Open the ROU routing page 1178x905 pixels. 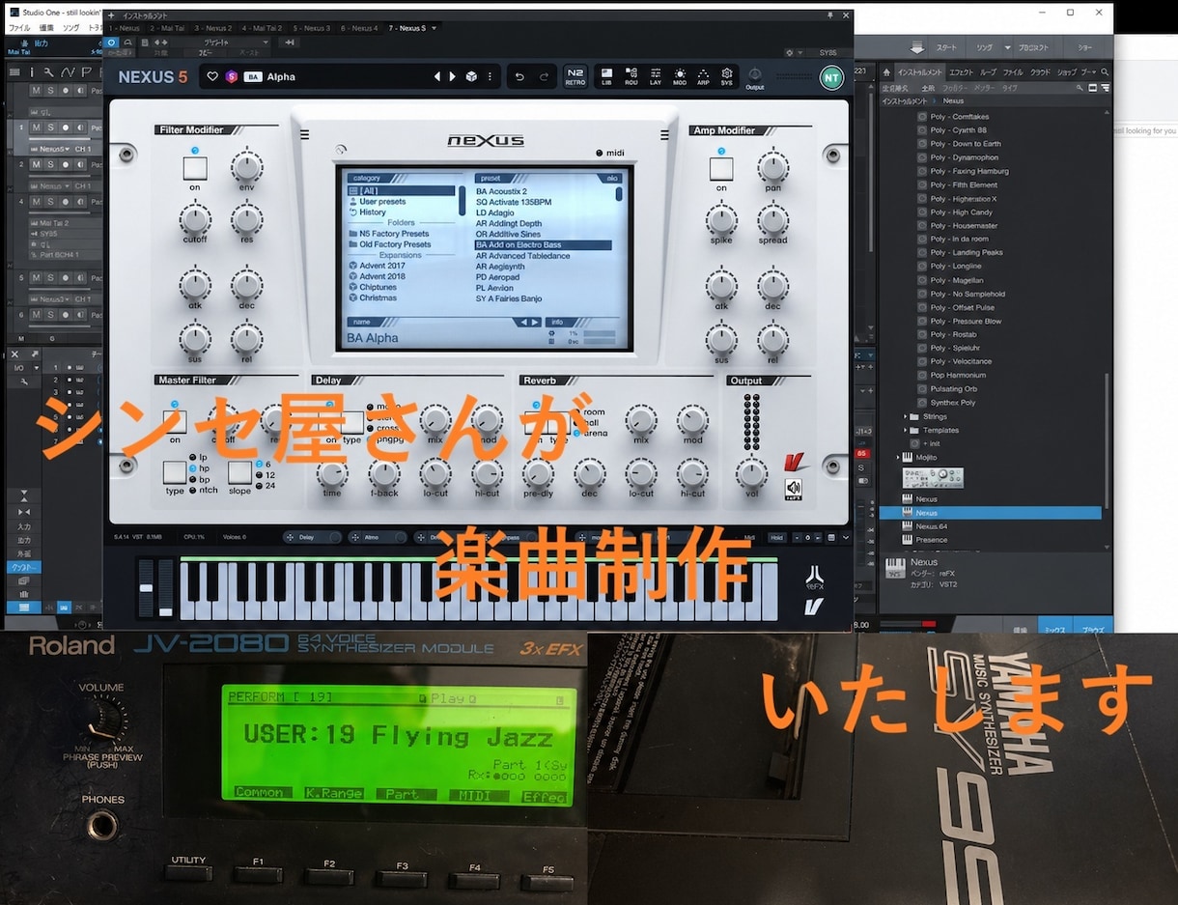click(x=631, y=76)
